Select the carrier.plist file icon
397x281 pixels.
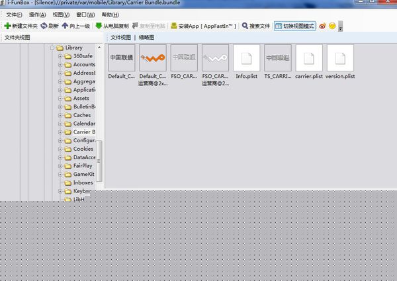coord(309,58)
